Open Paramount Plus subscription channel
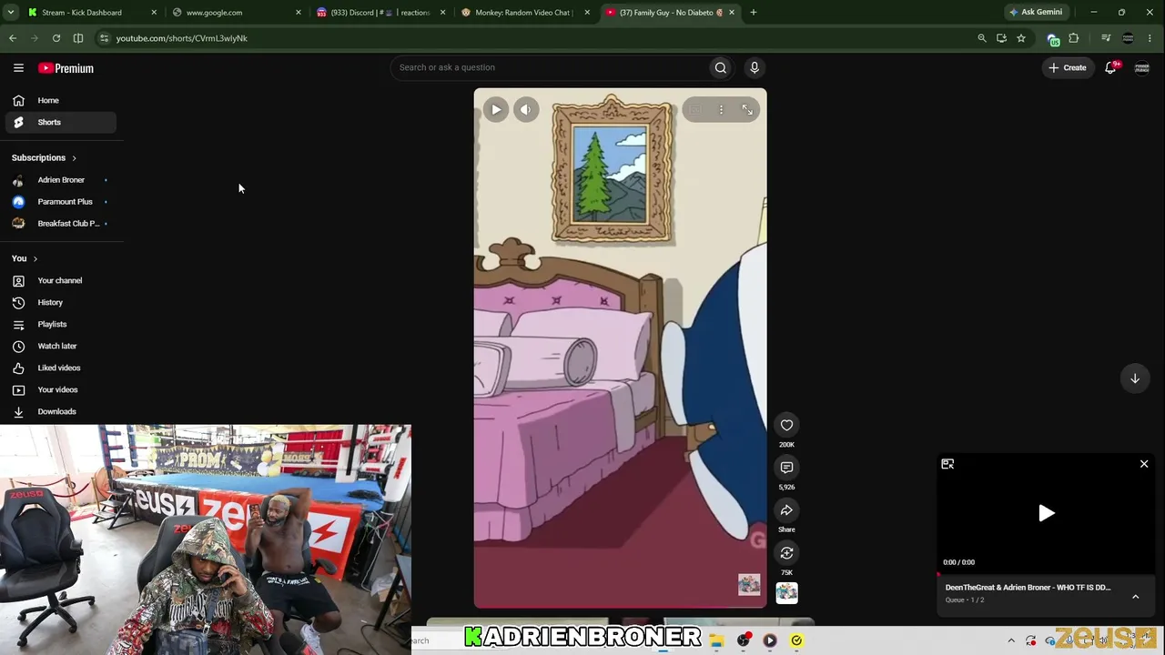The height and width of the screenshot is (655, 1165). point(61,202)
